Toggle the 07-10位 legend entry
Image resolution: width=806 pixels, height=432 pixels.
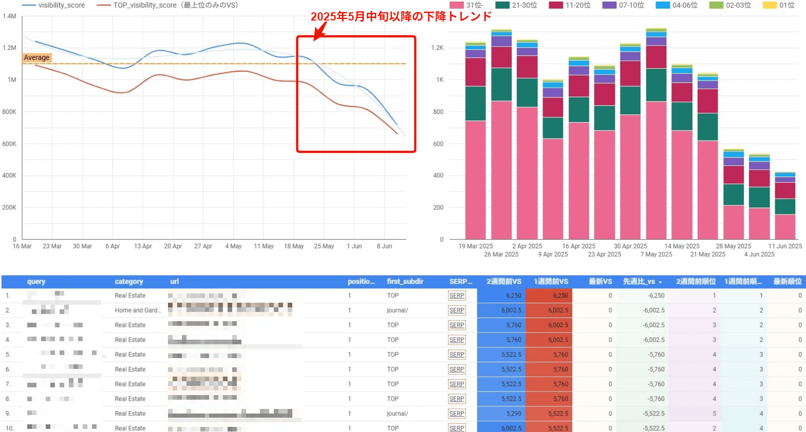(x=623, y=5)
